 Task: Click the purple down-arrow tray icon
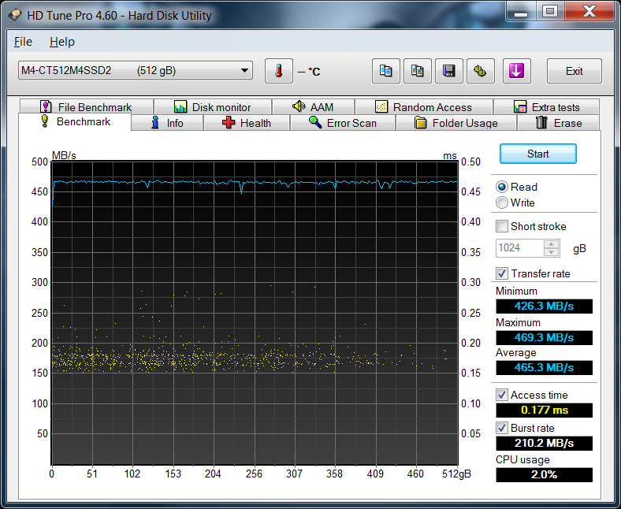516,71
